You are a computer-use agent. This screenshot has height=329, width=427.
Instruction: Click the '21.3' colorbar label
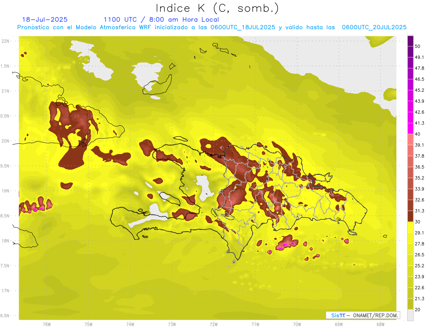(420, 298)
